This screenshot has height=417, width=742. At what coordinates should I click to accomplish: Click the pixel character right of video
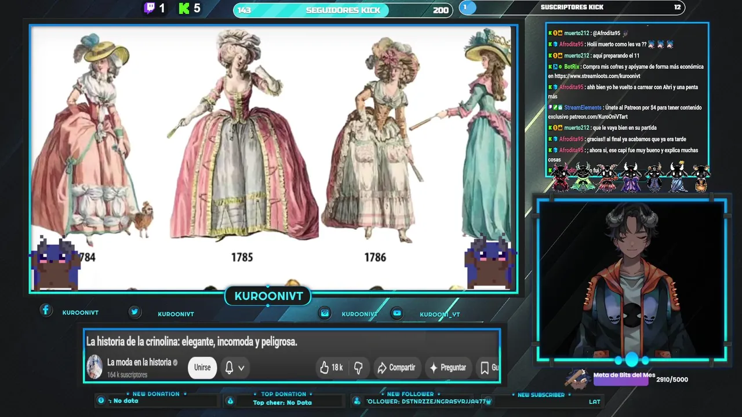(x=489, y=262)
